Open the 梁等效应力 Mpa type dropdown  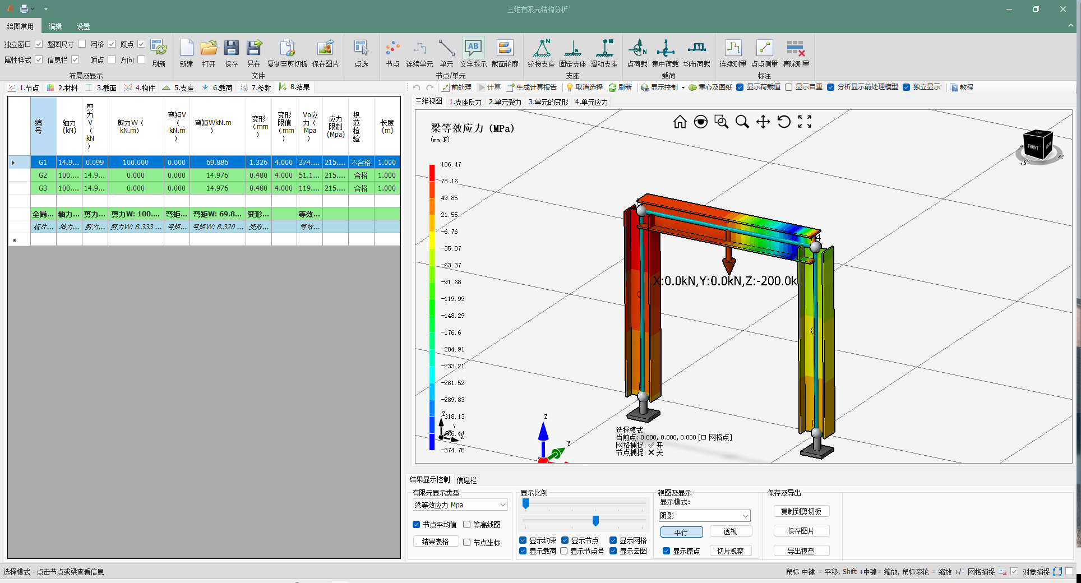[x=502, y=505]
